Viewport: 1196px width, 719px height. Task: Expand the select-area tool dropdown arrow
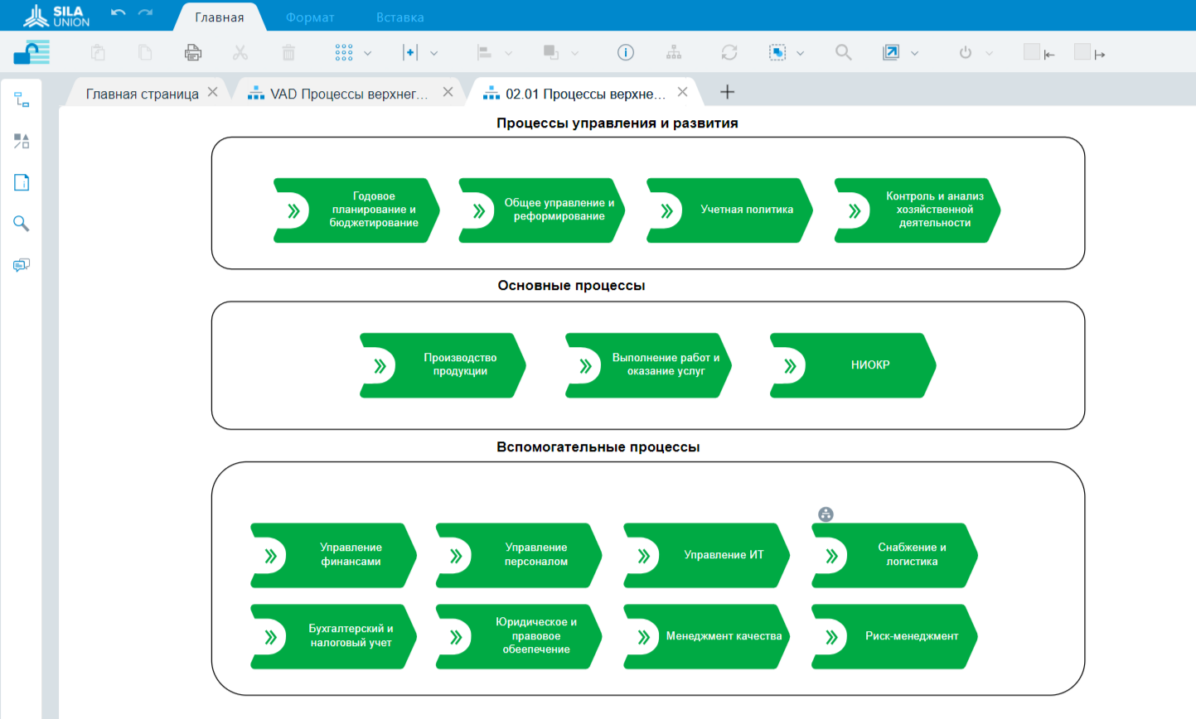point(800,54)
